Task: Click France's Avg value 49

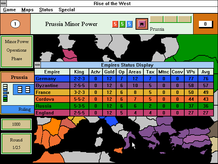Action: (x=206, y=92)
